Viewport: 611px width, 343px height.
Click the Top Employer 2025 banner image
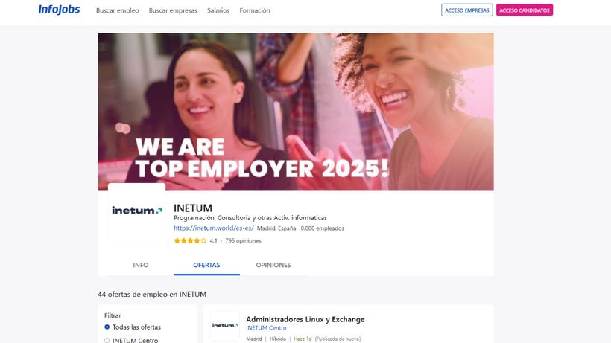click(x=296, y=112)
